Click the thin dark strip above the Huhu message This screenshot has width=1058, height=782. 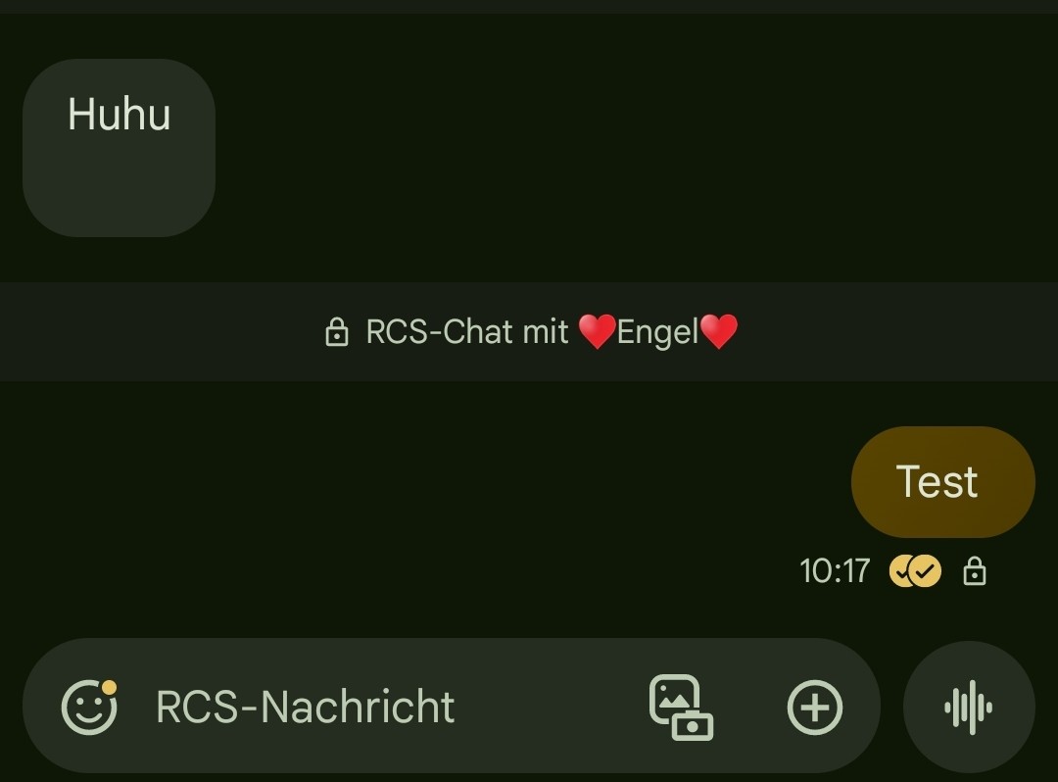pyautogui.click(x=529, y=7)
